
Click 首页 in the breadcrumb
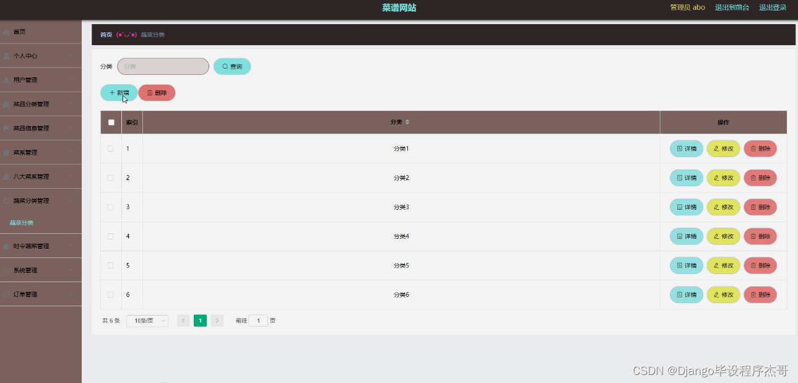point(106,35)
